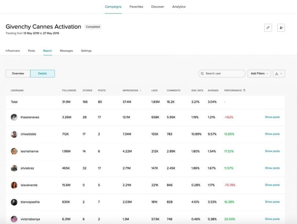Viewport: 297px width, 224px height.
Task: Click victoriabonya's 20.59% performance value
Action: pos(230,219)
